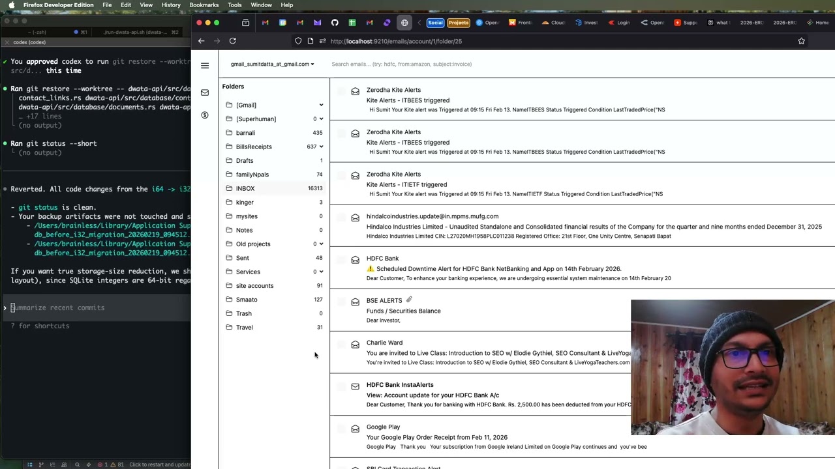This screenshot has width=835, height=469.
Task: Bookmark this page with the star icon
Action: pos(801,41)
